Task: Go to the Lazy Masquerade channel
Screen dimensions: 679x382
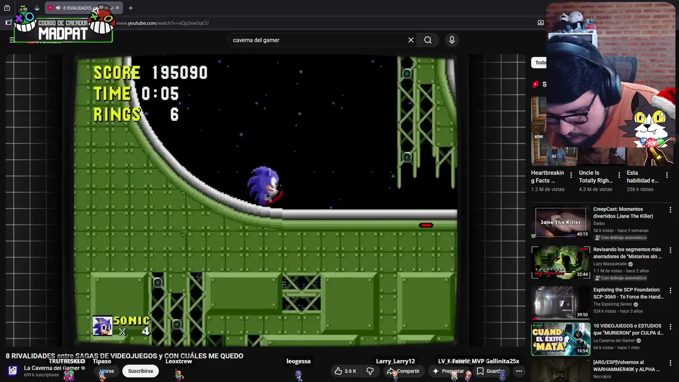Action: coord(610,264)
